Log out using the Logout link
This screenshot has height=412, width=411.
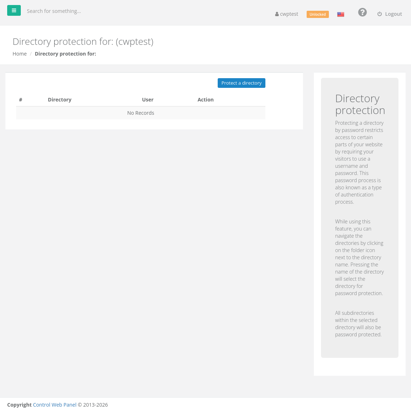390,14
